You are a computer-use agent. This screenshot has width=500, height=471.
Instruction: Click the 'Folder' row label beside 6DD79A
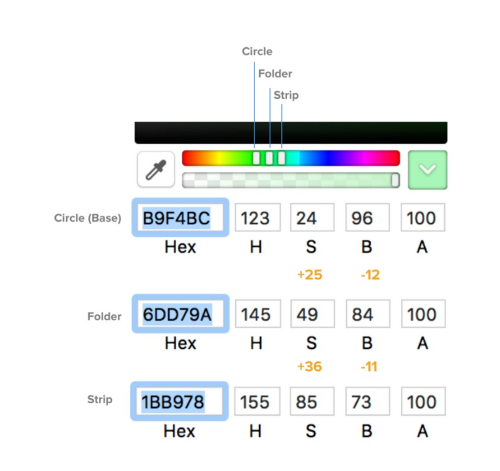104,316
